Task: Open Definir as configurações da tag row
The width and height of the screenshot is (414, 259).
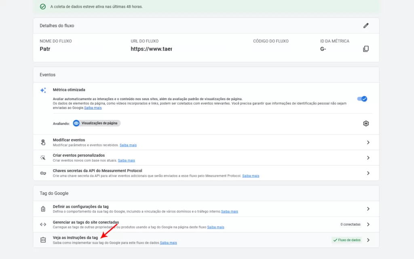Action: tap(206, 209)
